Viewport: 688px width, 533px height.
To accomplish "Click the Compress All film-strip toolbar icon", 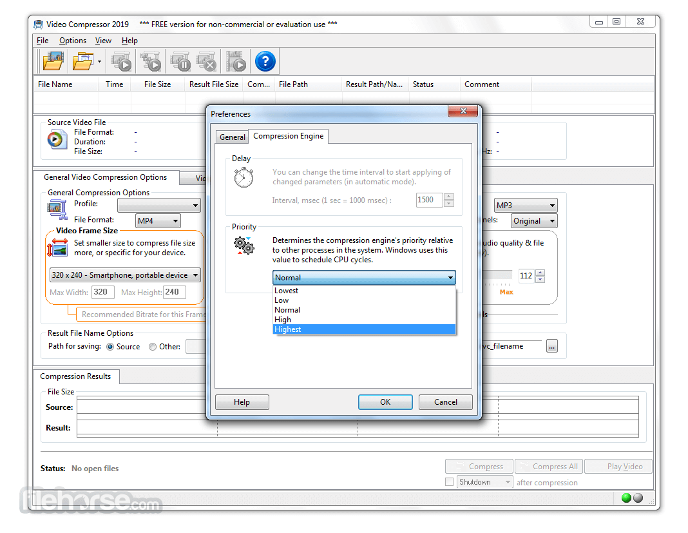I will pyautogui.click(x=151, y=61).
